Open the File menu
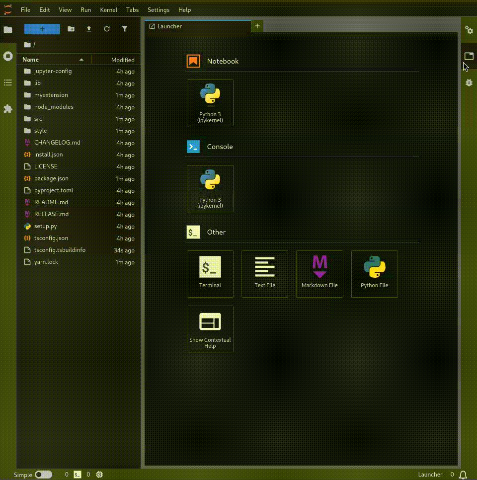 pyautogui.click(x=25, y=10)
